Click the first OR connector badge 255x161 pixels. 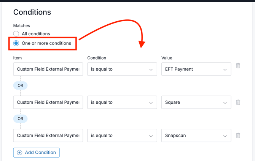21,85
